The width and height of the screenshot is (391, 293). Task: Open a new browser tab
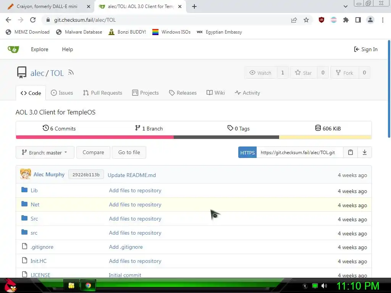194,6
